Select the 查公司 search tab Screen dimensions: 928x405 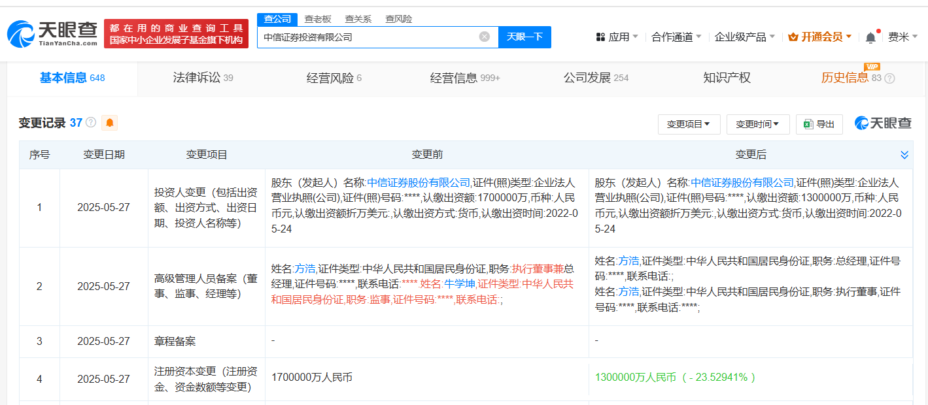277,19
